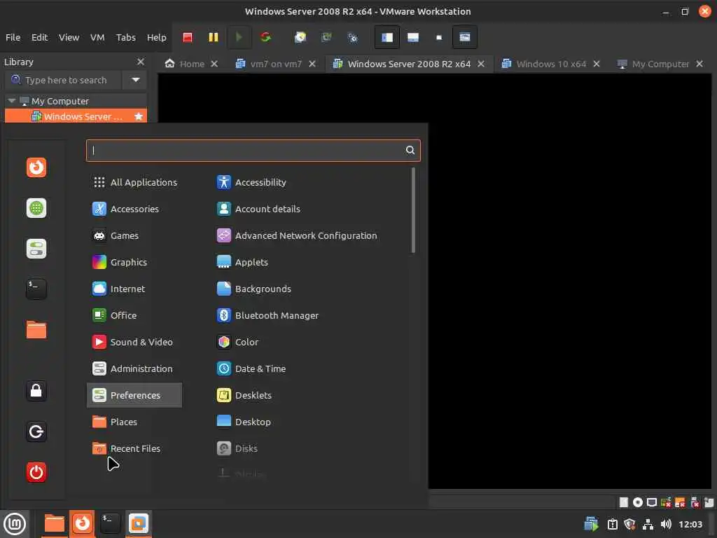The width and height of the screenshot is (717, 538).
Task: Select Games category
Action: click(135, 235)
